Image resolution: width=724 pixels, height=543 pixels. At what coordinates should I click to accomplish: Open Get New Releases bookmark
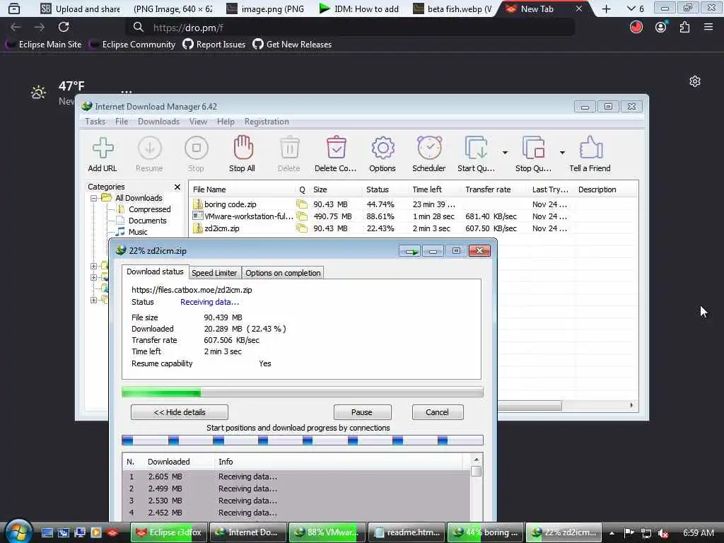tap(292, 45)
